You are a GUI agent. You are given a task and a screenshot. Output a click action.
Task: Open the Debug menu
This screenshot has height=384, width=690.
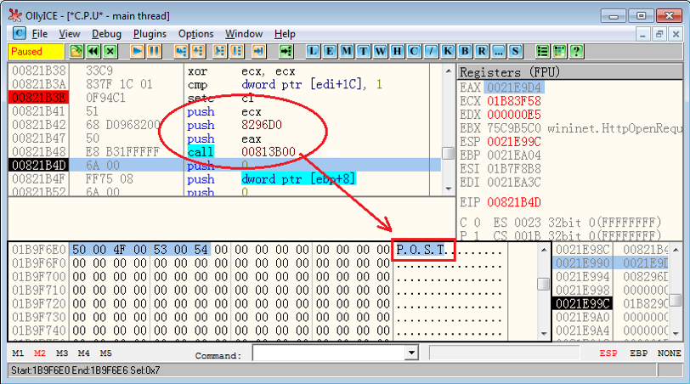(106, 34)
